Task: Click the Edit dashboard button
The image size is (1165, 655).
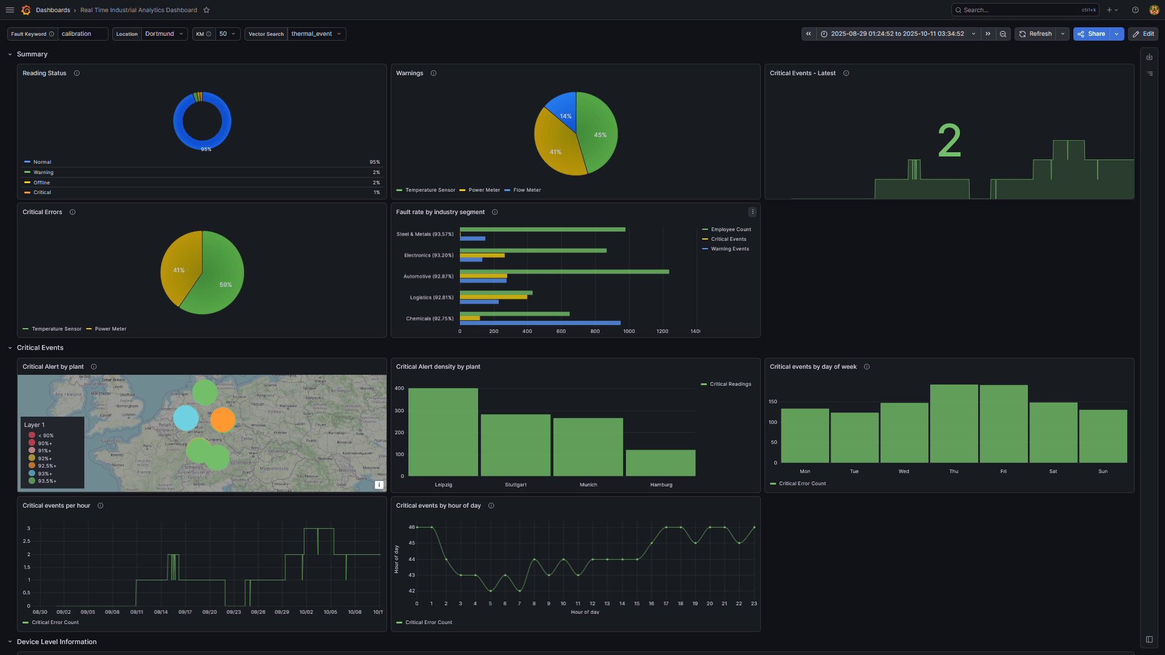Action: [x=1143, y=34]
